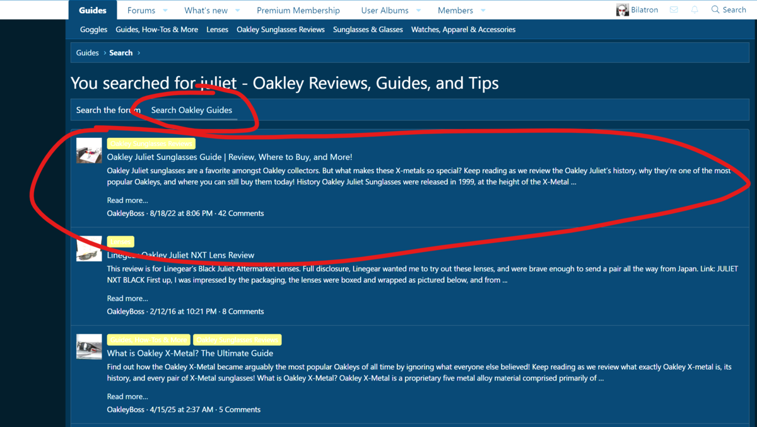Click the yellow Lenses tag on Linegear review
This screenshot has width=757, height=427.
(x=120, y=242)
